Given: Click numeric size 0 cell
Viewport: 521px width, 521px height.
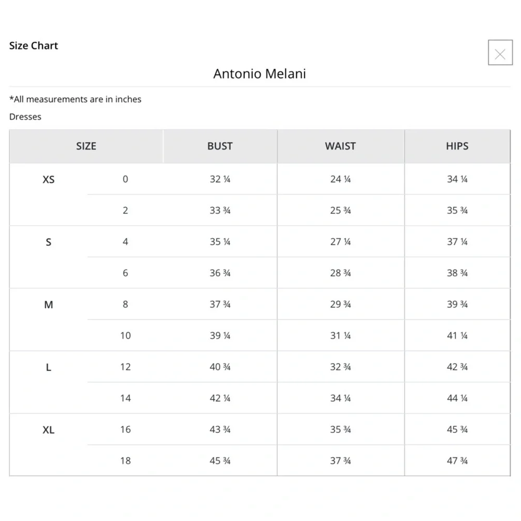Looking at the screenshot, I should (125, 179).
